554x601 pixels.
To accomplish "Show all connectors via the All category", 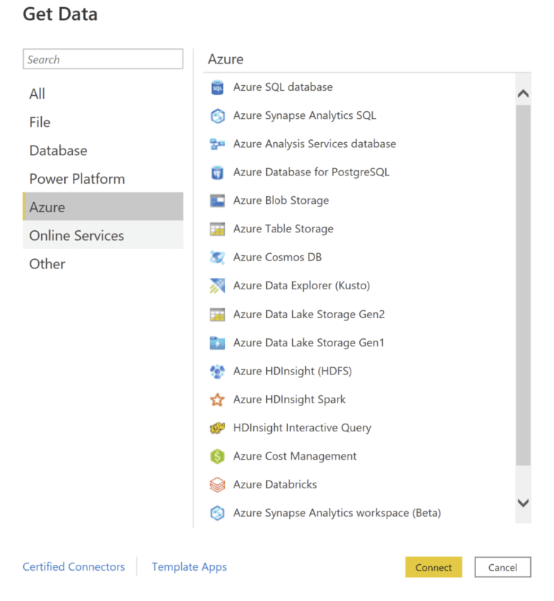I will tap(37, 94).
